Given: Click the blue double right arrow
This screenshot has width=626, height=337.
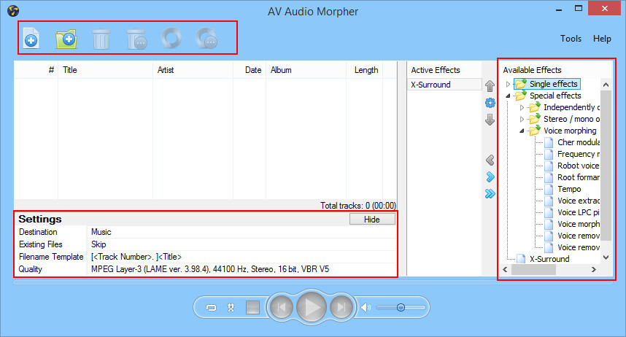Looking at the screenshot, I should (490, 193).
